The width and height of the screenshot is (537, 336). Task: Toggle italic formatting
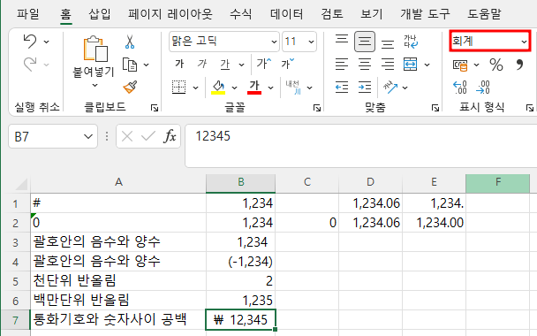coord(202,64)
